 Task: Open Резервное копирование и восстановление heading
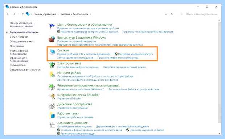coord(89,85)
